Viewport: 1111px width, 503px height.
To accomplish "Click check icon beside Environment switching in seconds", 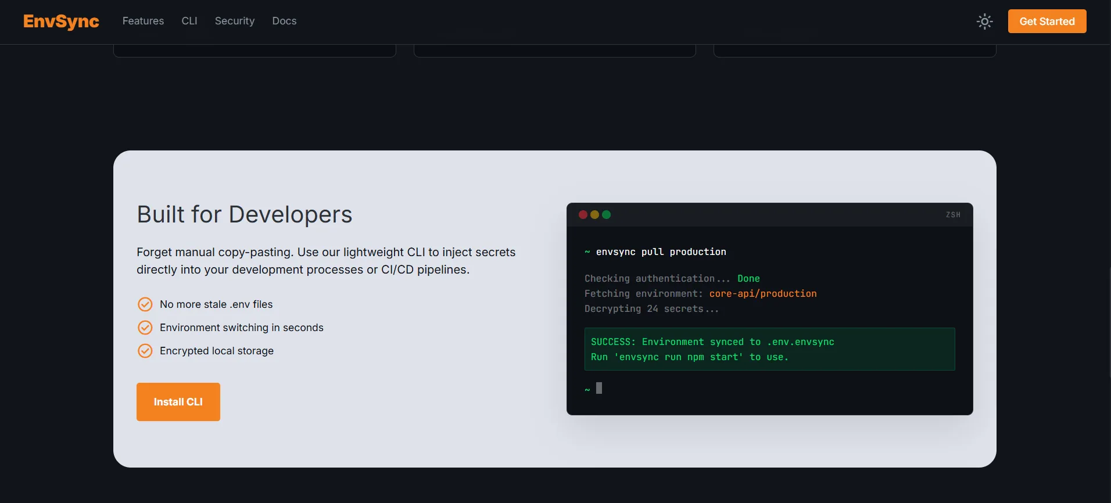I will 145,328.
